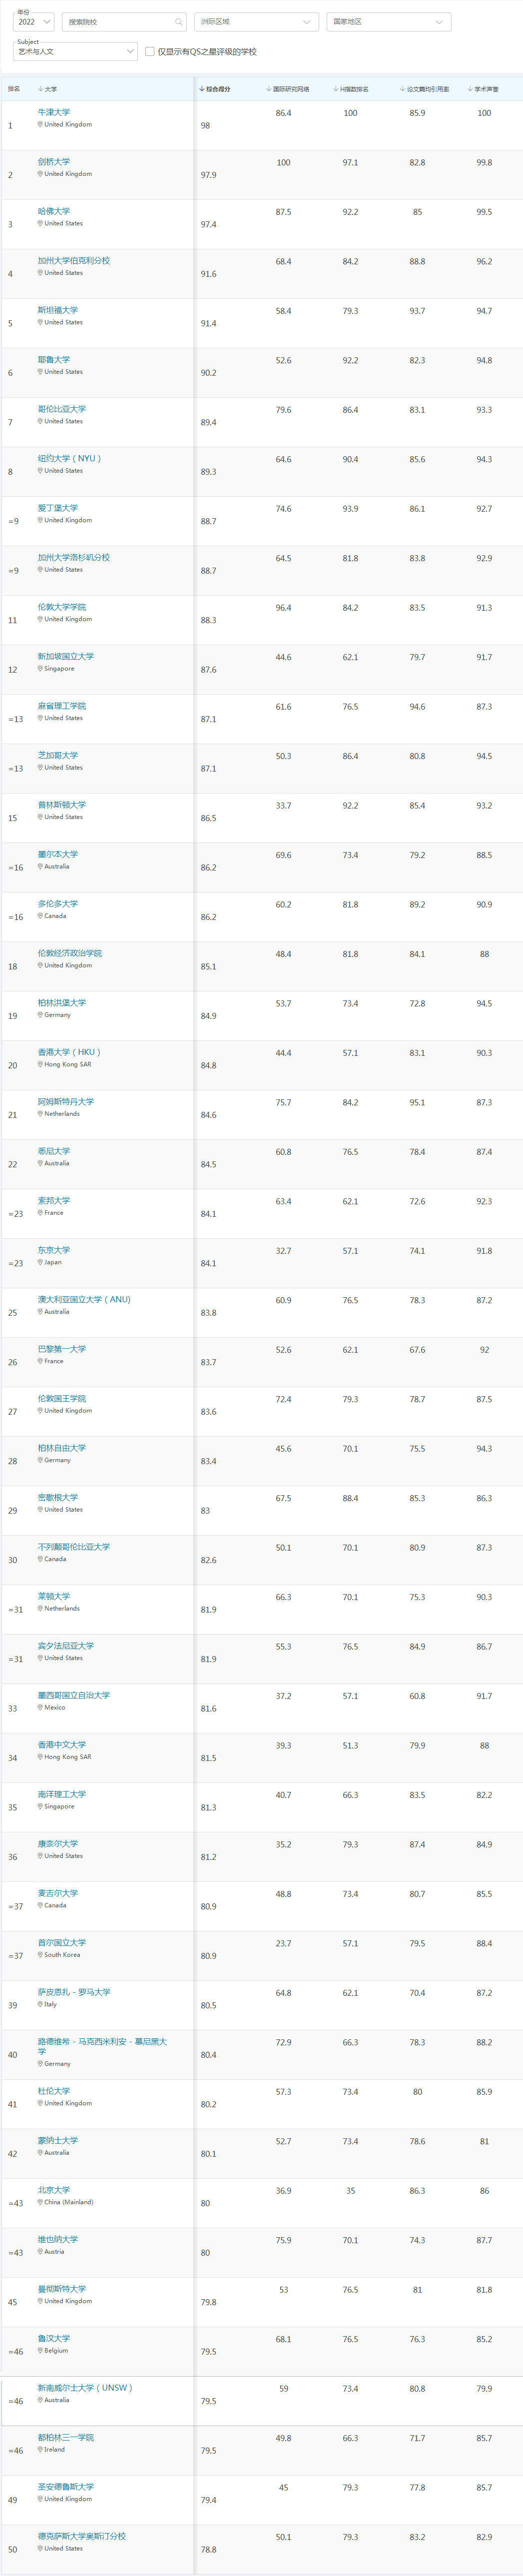Open 剑桥大学 university link

54,161
